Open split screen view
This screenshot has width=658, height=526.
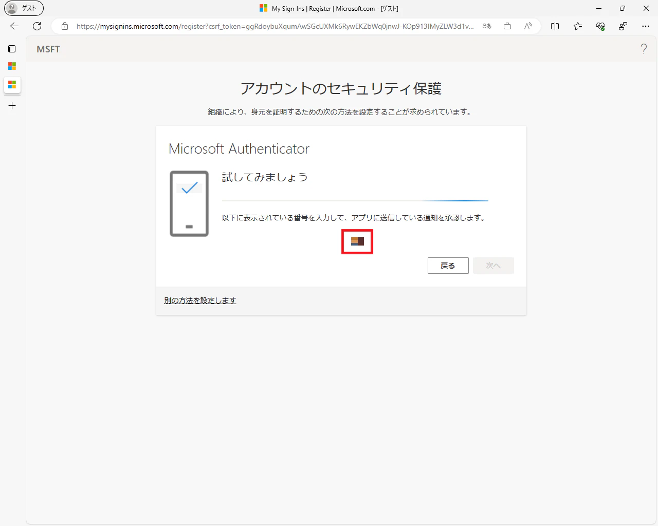tap(555, 26)
